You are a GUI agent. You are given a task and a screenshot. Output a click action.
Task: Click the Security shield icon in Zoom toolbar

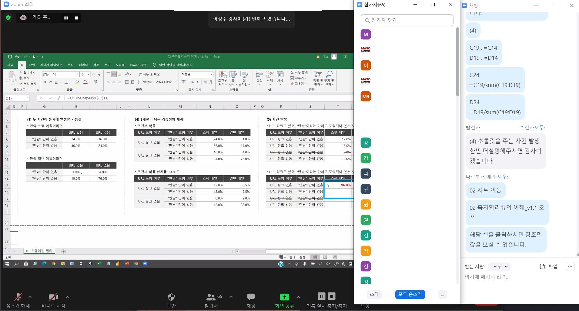click(x=171, y=297)
